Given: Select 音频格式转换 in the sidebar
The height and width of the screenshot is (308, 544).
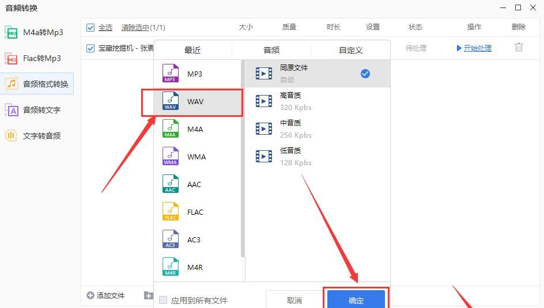Looking at the screenshot, I should coord(37,84).
